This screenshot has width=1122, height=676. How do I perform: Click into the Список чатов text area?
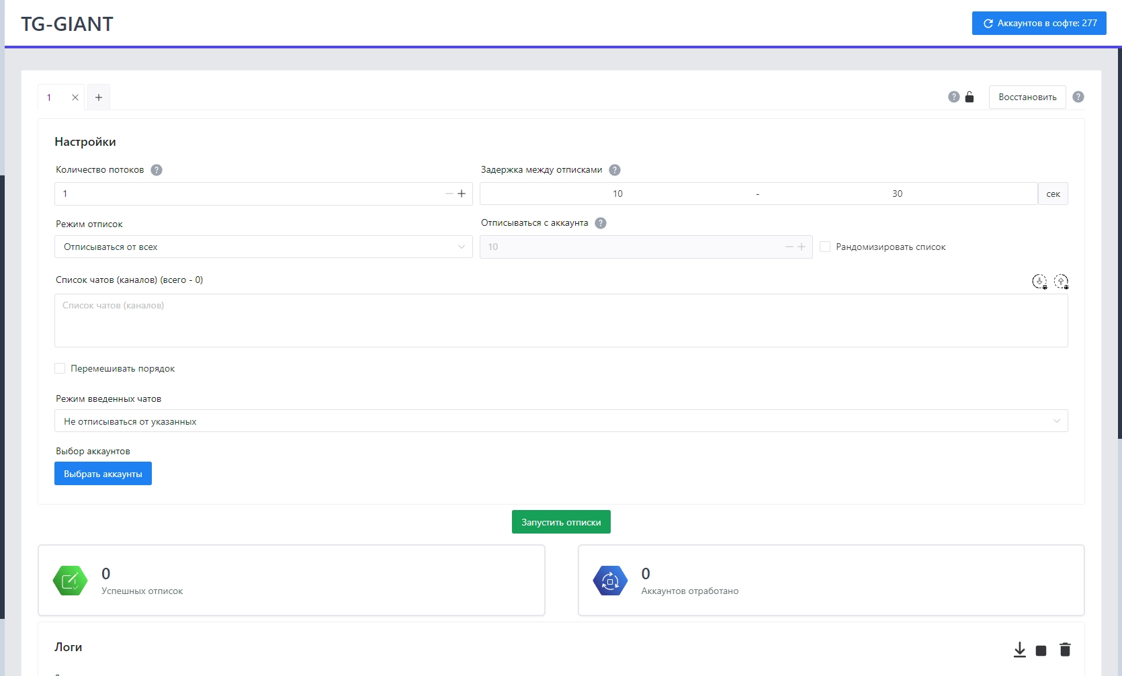tap(561, 321)
